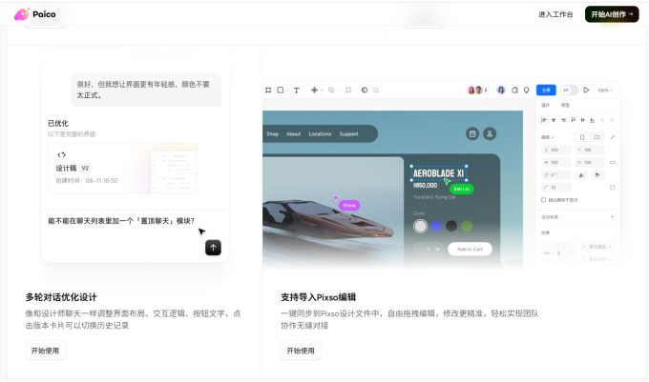Click the W width field
The image size is (649, 382).
click(555, 162)
